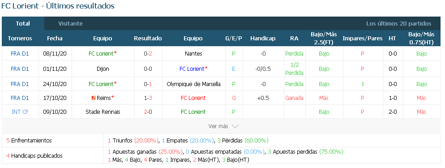Open FRA D1 link for 17/10/20 match
The image size is (445, 168).
pos(20,98)
